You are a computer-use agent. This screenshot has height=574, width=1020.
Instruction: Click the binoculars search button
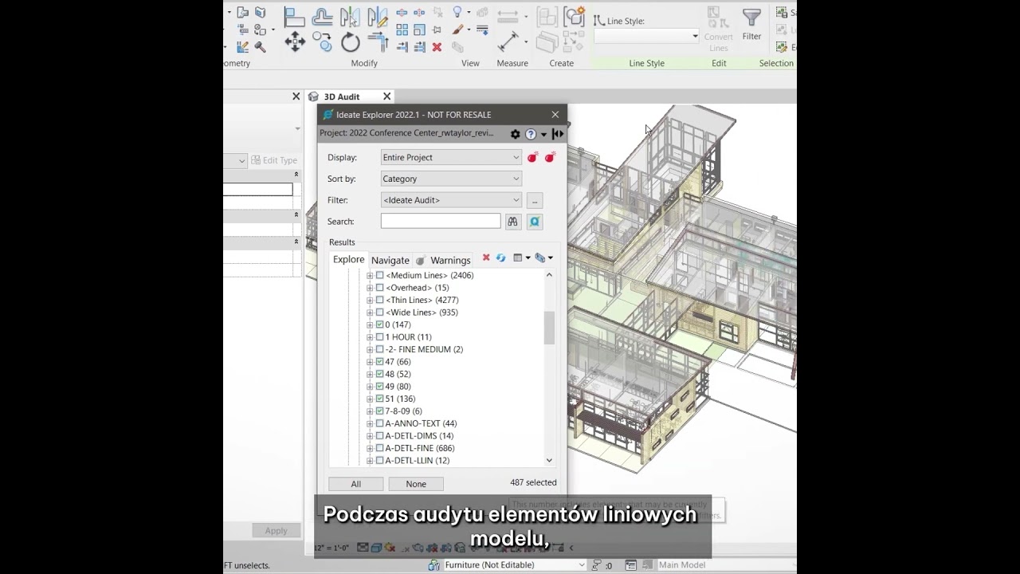[512, 222]
